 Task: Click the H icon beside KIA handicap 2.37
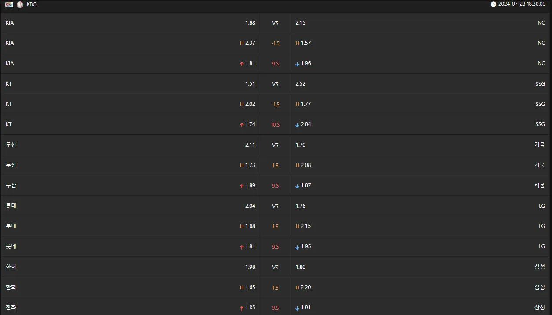(242, 43)
